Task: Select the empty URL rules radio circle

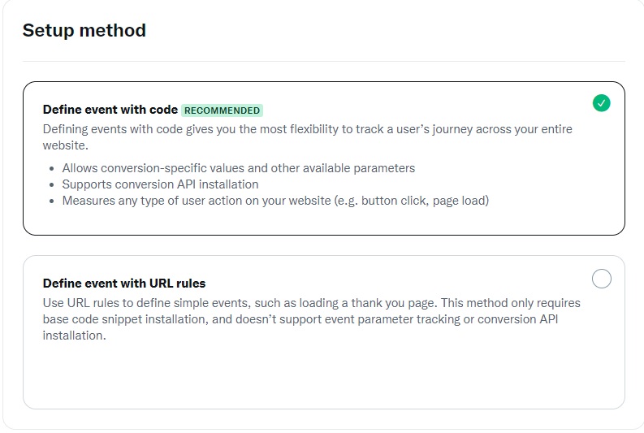Action: (x=601, y=279)
